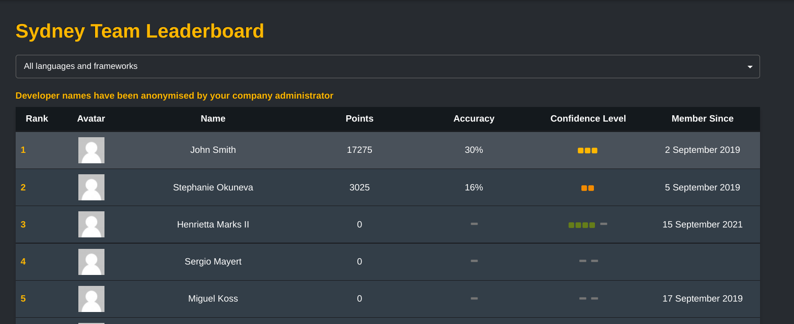Open the All languages and frameworks dropdown
The height and width of the screenshot is (324, 794).
coord(388,66)
